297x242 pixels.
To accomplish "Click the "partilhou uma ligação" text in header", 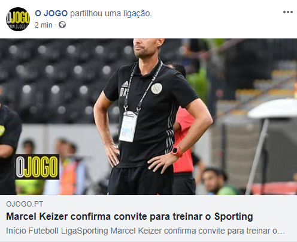I will coord(111,14).
